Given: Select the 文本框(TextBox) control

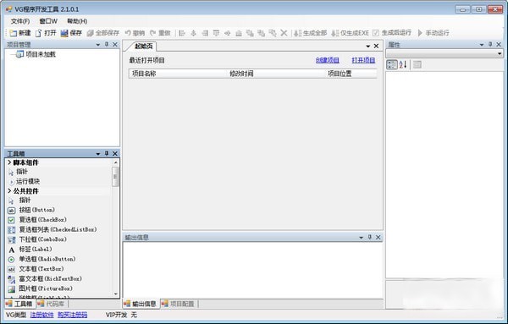Looking at the screenshot, I should click(41, 269).
